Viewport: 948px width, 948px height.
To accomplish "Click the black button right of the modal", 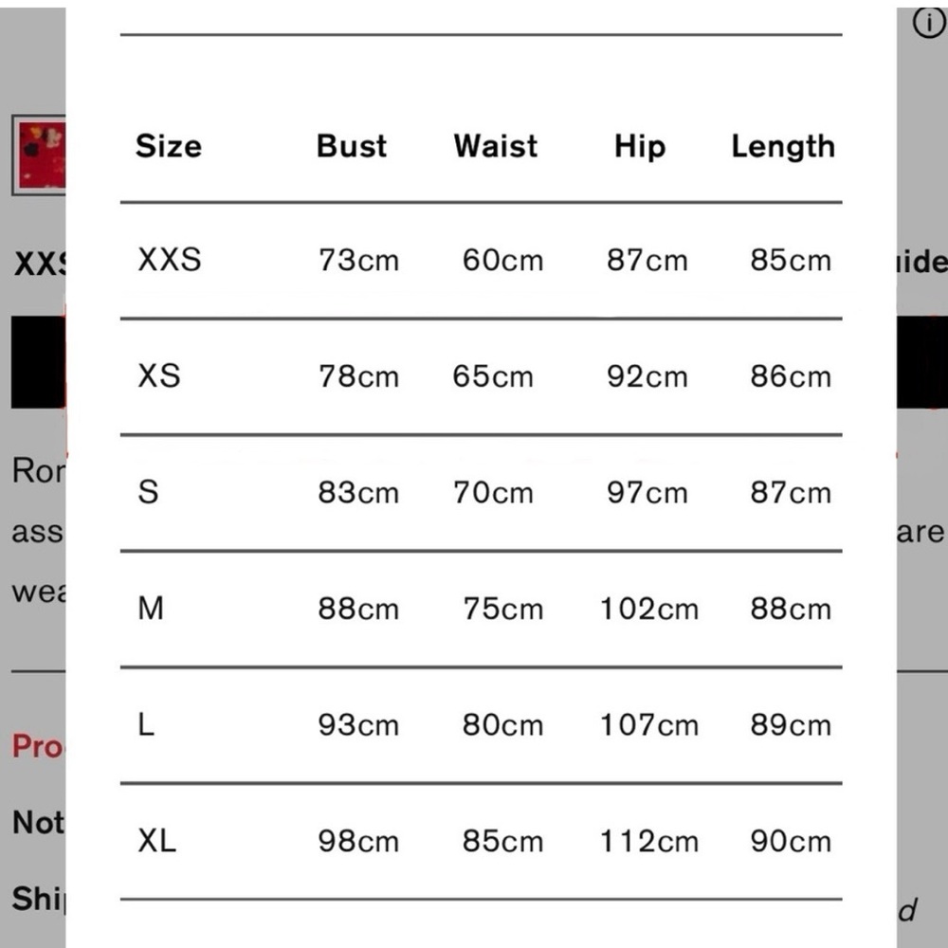I will (922, 362).
